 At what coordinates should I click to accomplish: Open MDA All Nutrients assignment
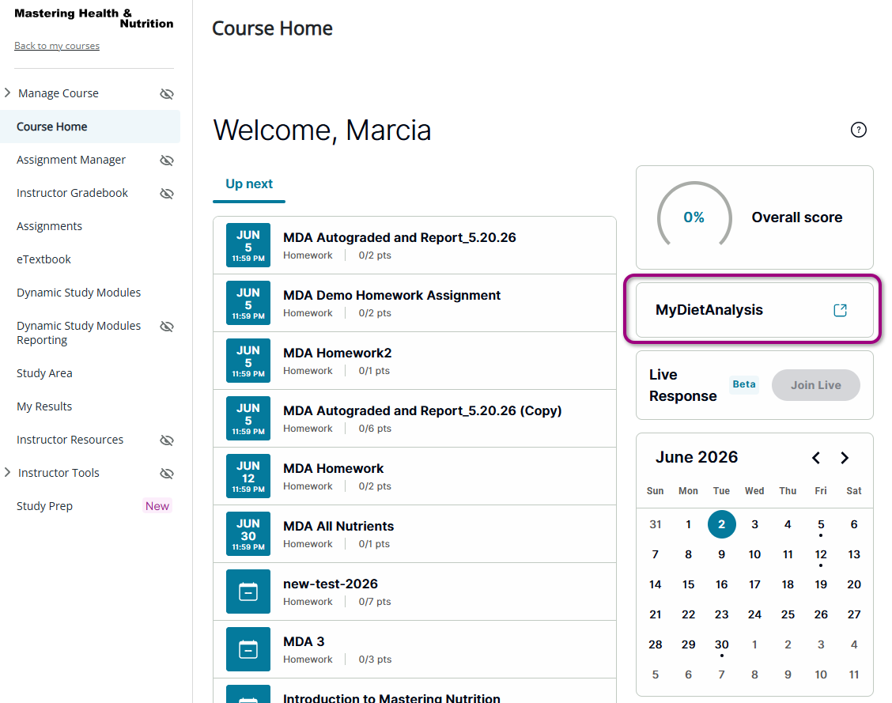point(338,526)
